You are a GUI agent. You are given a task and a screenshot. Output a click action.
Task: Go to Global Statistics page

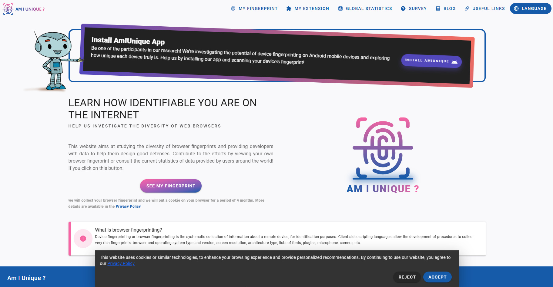click(369, 8)
